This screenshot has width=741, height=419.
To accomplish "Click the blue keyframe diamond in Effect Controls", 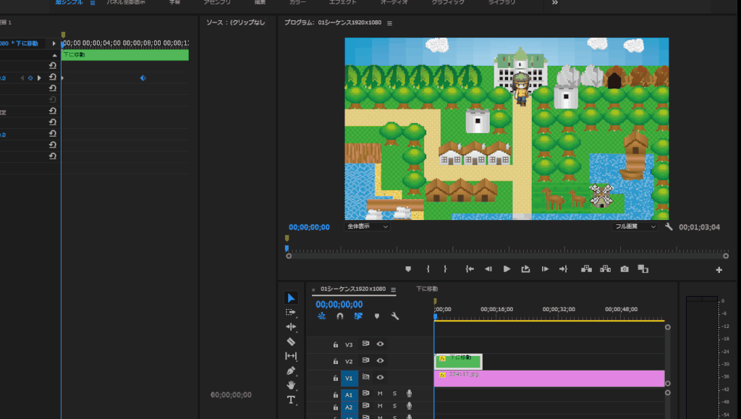I will (x=143, y=77).
